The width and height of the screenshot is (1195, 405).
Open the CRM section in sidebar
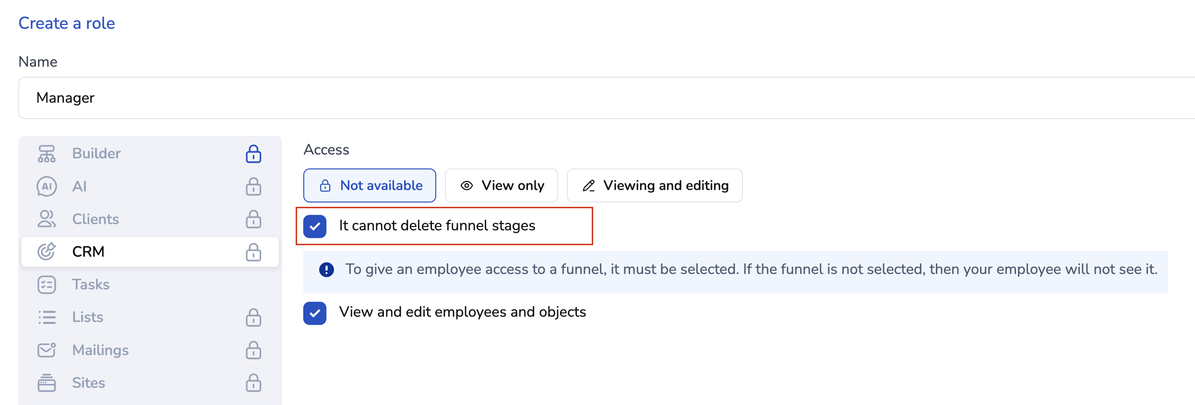(x=88, y=252)
